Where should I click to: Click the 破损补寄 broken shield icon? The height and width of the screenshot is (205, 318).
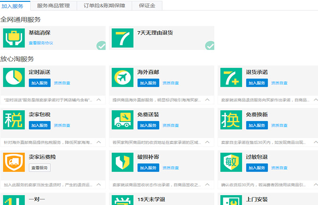[122, 162]
